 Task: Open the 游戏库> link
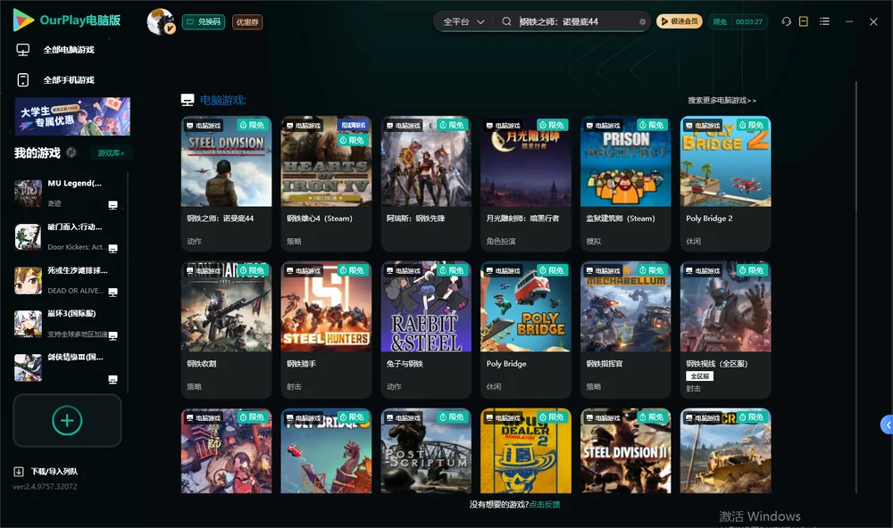point(111,153)
